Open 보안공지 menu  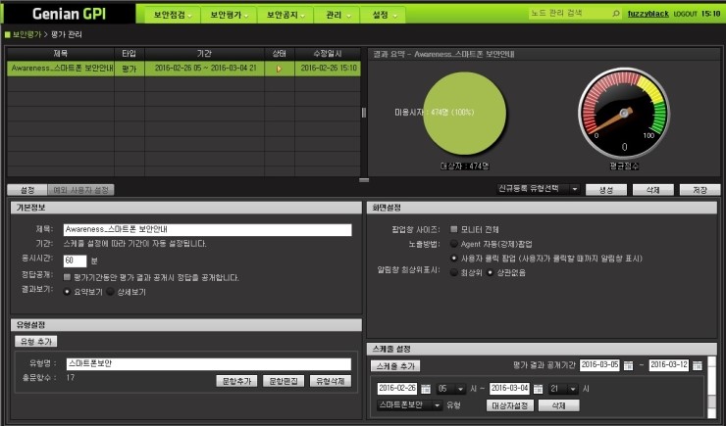coord(285,15)
